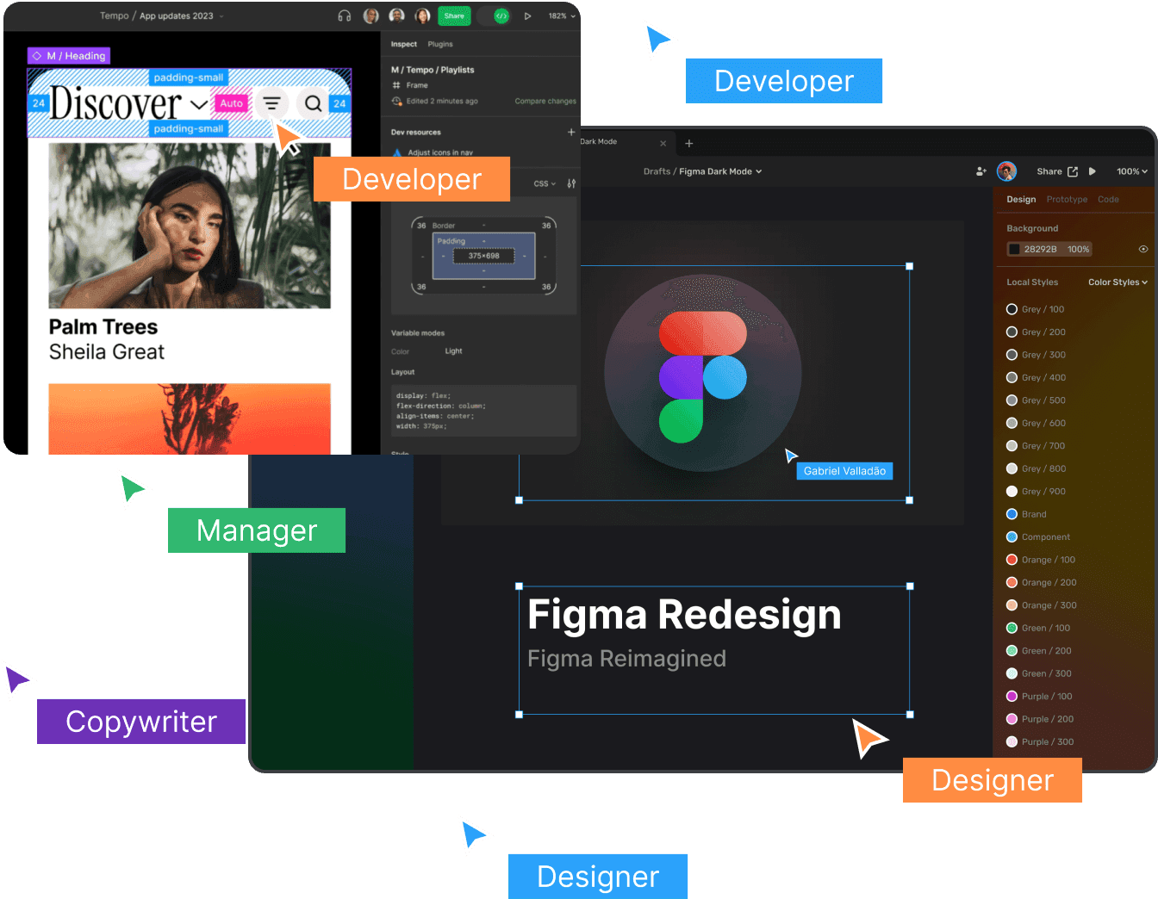Viewport: 1158px width, 899px height.
Task: Click the CSS layout code block
Action: (x=483, y=411)
